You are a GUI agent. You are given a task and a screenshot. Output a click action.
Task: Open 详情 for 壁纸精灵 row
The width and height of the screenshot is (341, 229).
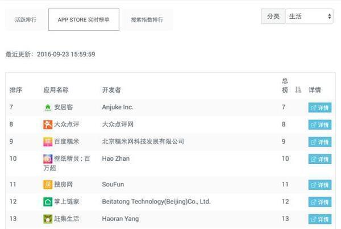point(319,159)
